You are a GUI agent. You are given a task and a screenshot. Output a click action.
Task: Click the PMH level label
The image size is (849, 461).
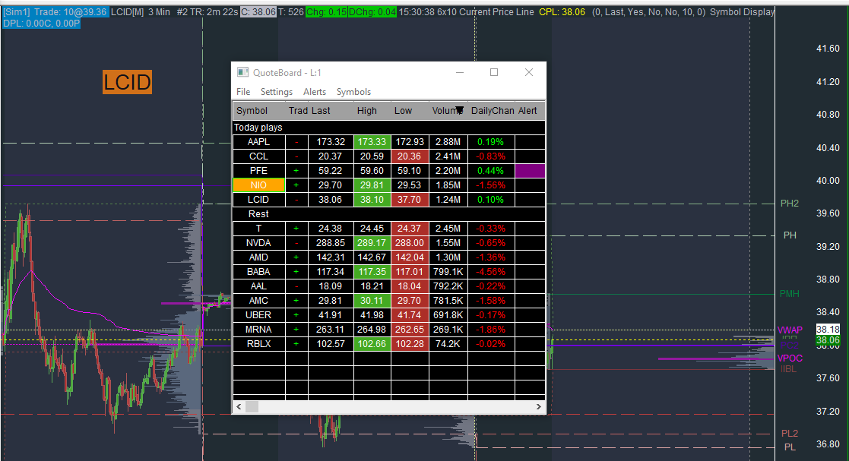coord(790,294)
